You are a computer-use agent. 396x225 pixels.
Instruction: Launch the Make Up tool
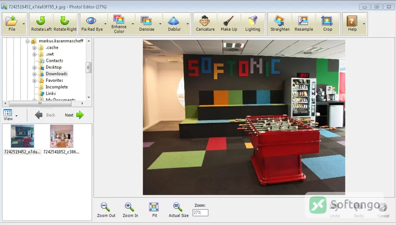point(229,24)
